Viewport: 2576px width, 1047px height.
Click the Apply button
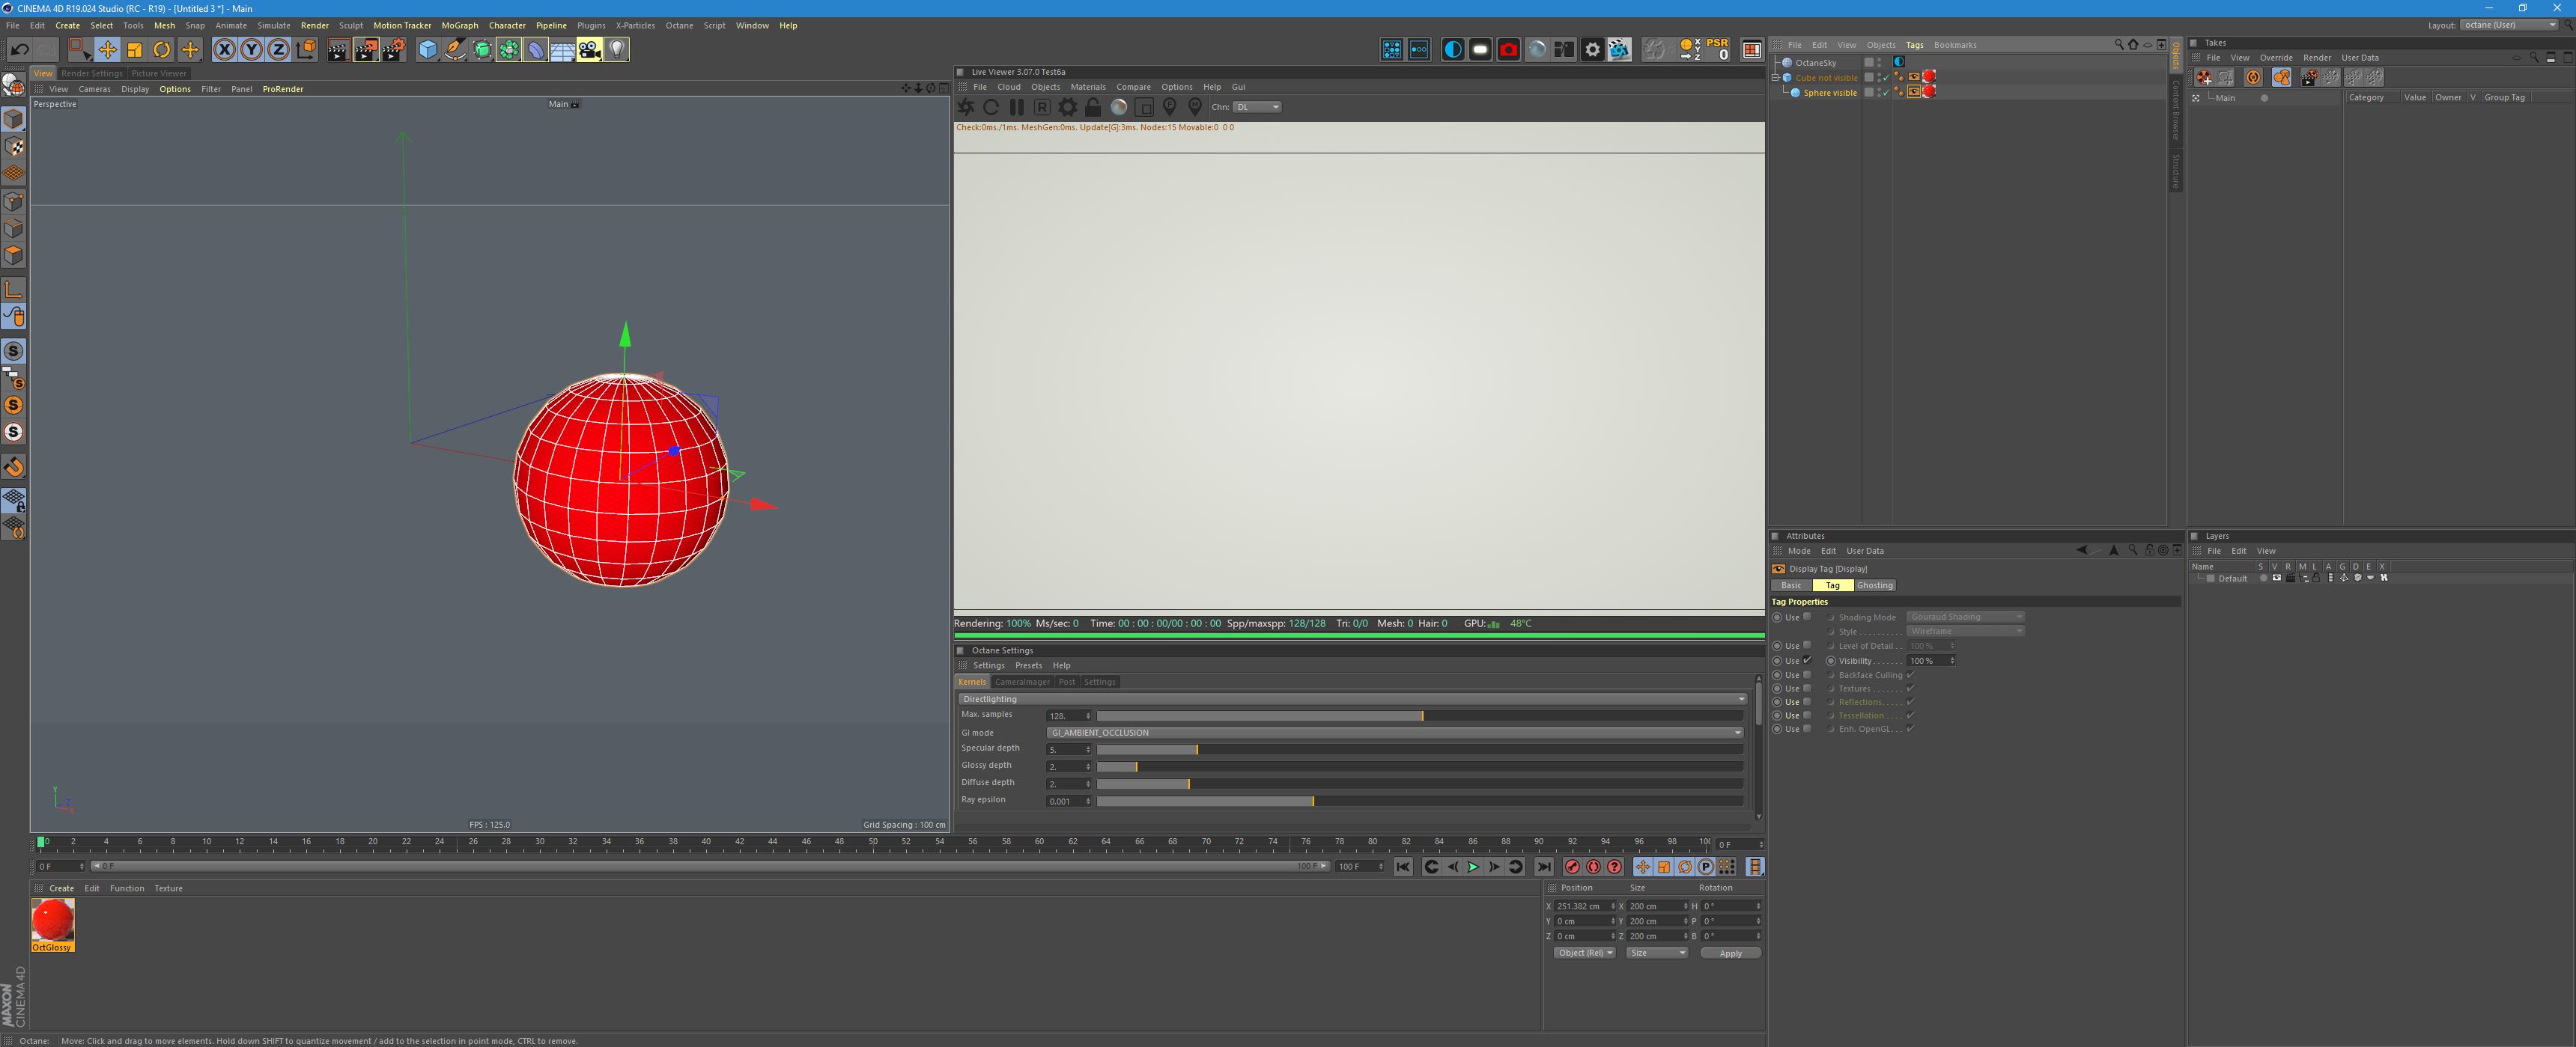[x=1730, y=953]
